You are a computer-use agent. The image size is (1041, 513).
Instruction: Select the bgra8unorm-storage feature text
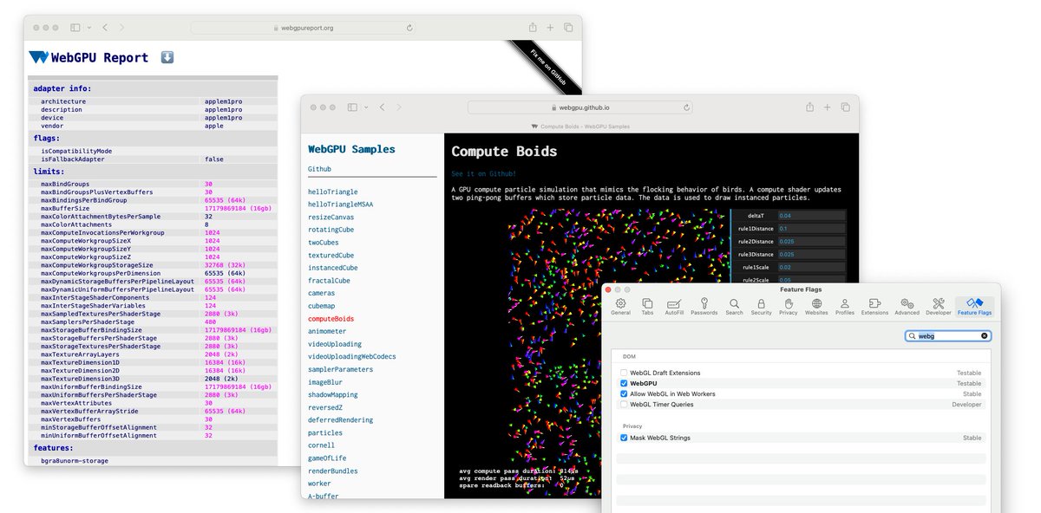click(x=75, y=461)
